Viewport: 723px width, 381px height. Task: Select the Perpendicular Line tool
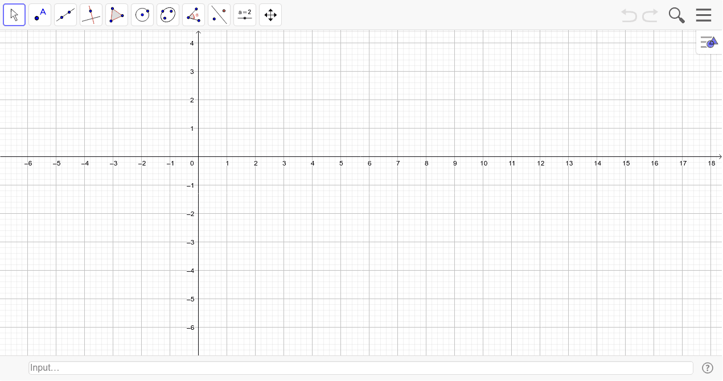[91, 15]
